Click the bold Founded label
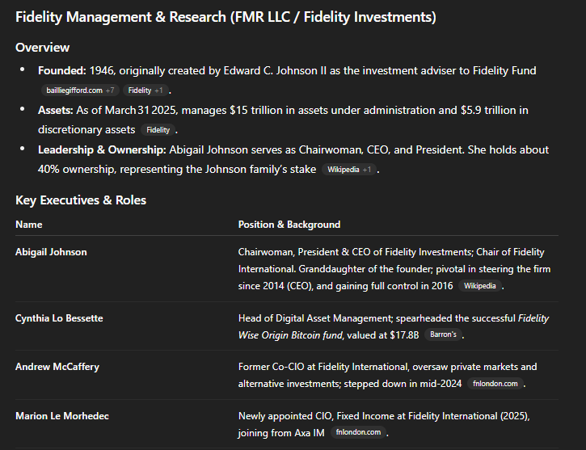The width and height of the screenshot is (586, 450). coord(62,71)
